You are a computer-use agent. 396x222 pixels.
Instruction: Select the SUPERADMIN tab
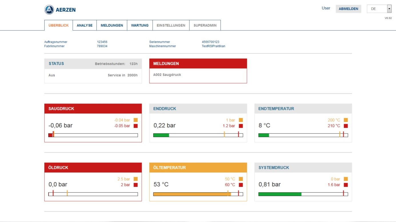[x=205, y=25]
